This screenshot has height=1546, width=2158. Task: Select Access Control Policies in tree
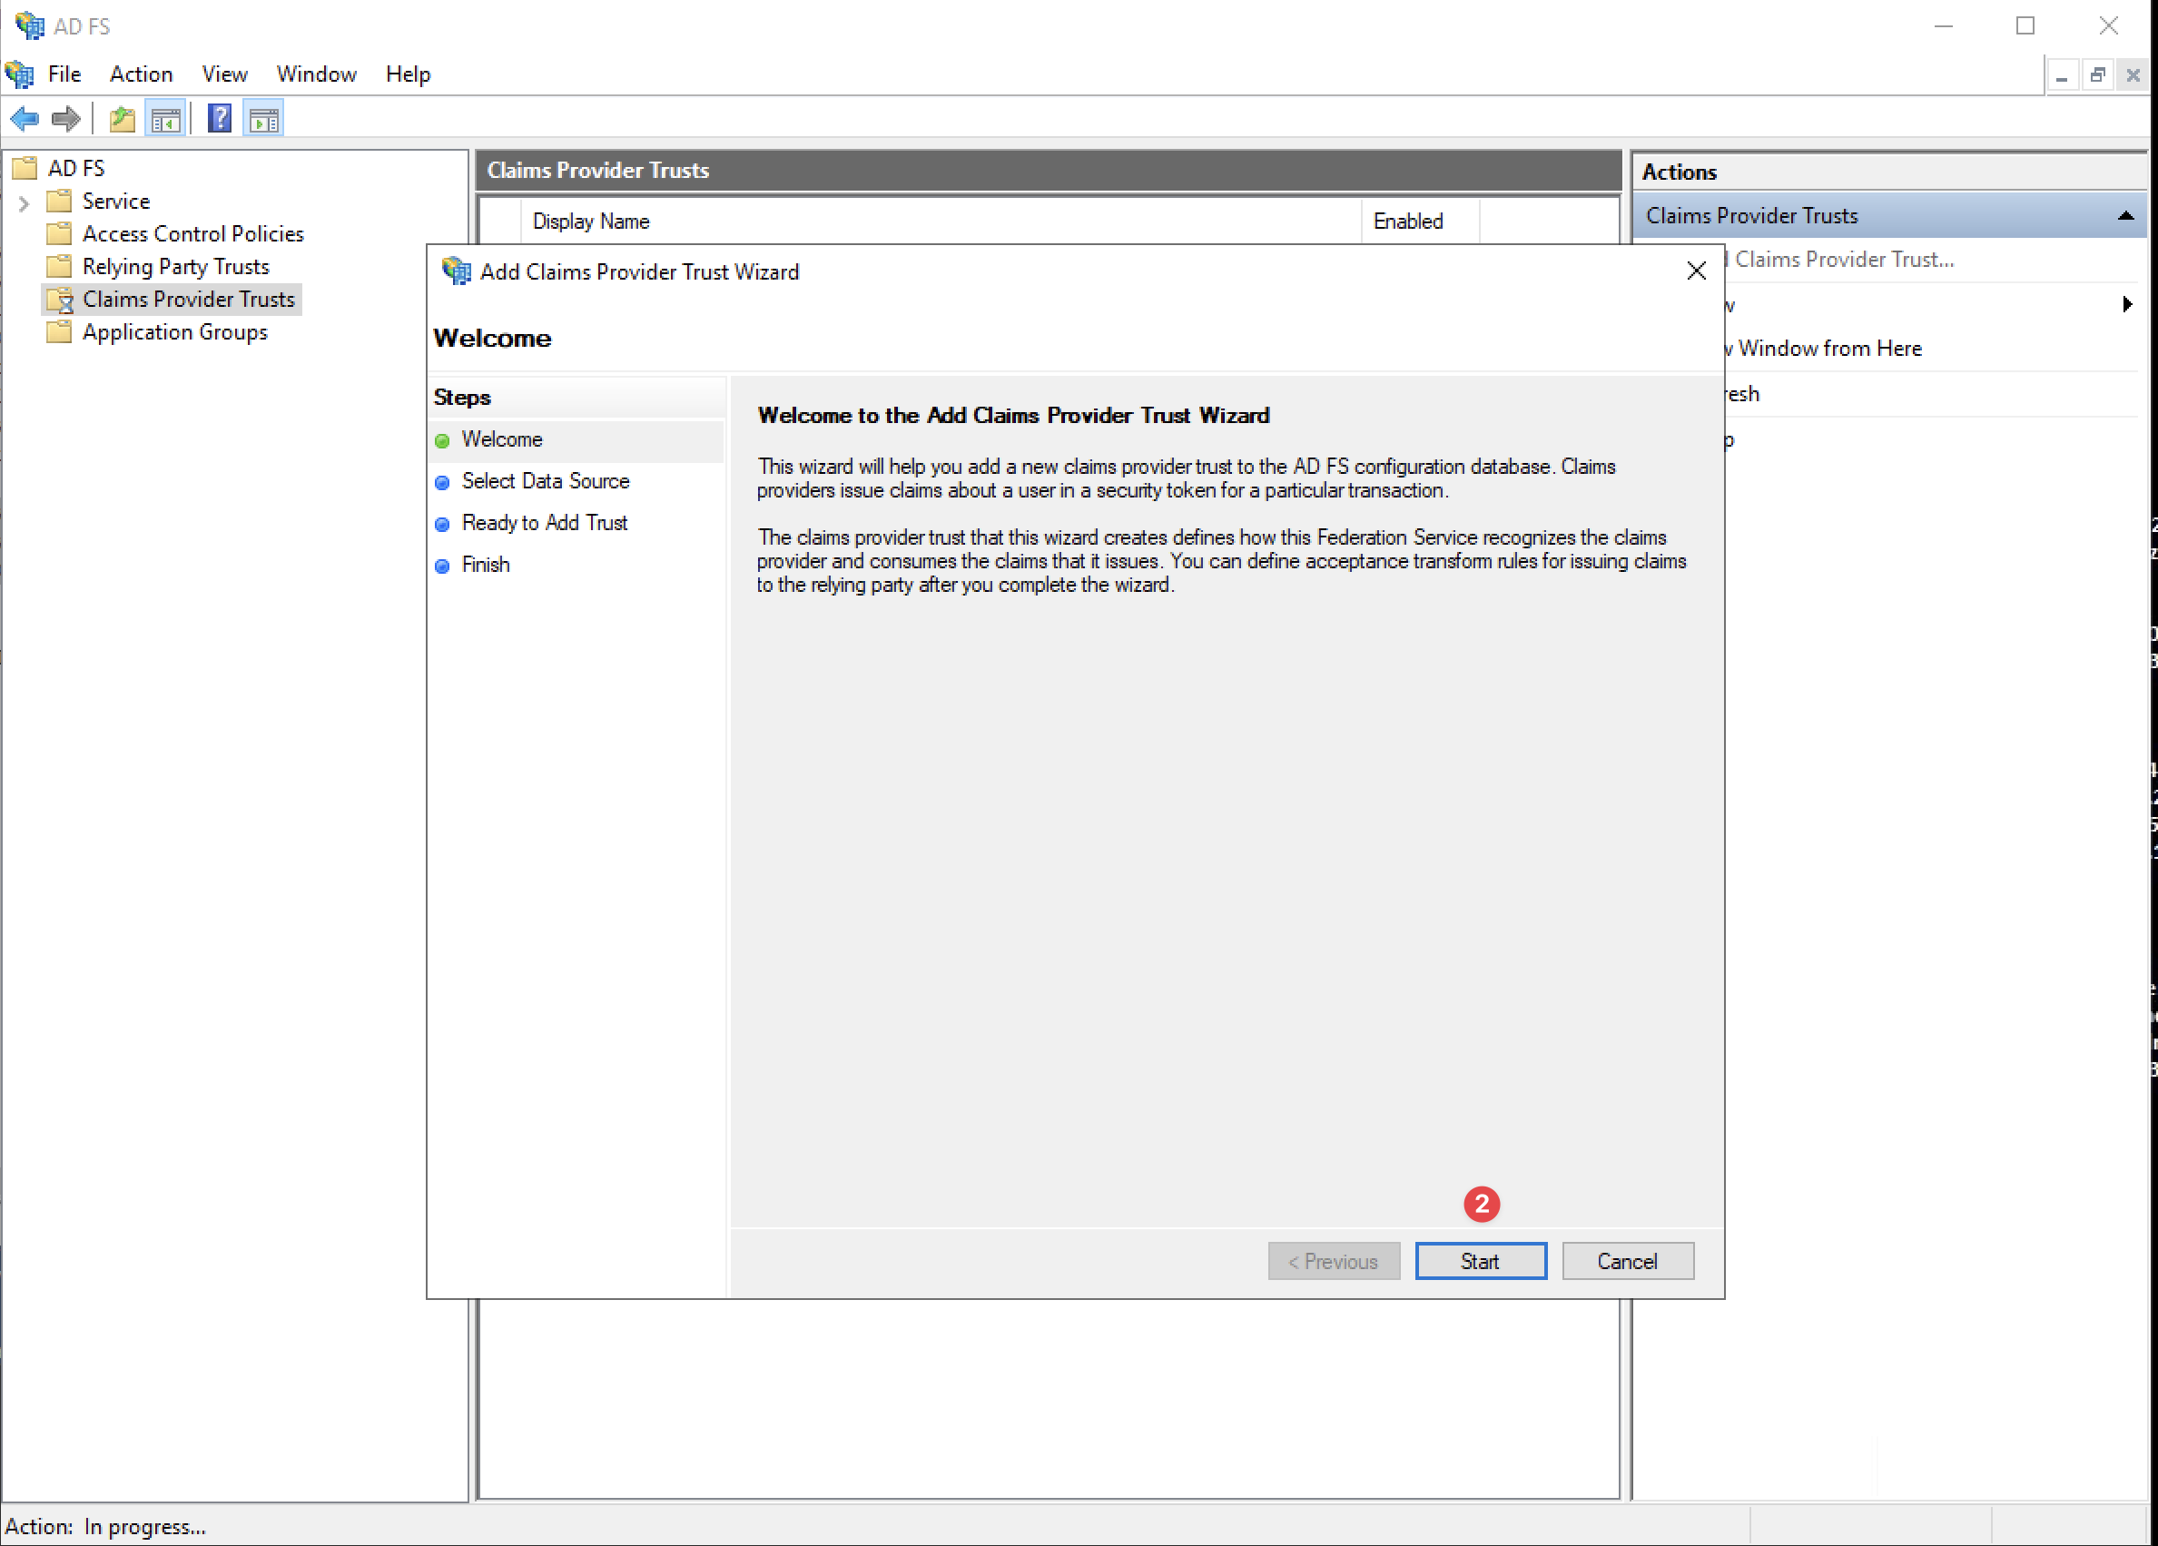click(x=192, y=234)
